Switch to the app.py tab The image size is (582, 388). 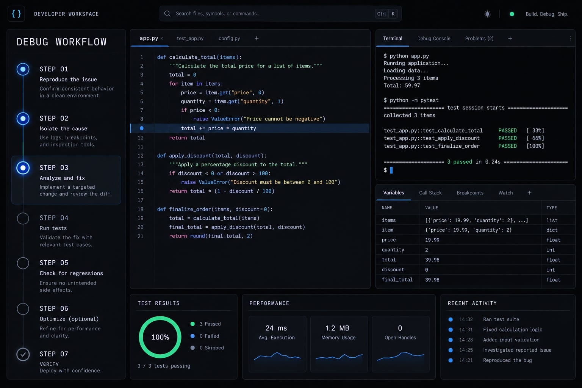(149, 38)
